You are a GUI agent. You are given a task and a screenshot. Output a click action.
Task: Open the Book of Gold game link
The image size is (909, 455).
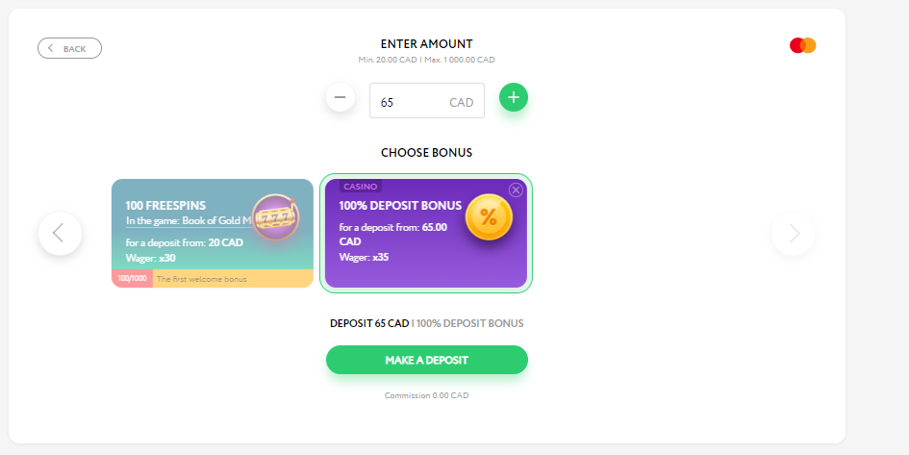[x=190, y=221]
